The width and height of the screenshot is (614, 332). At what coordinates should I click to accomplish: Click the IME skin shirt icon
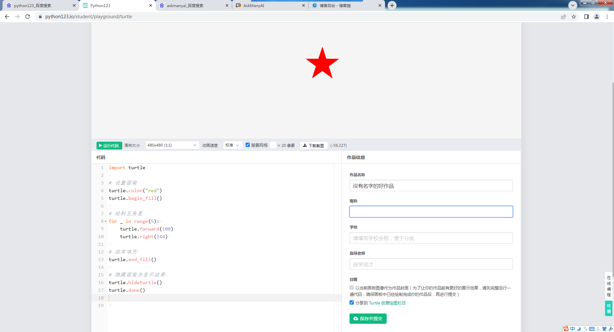(x=604, y=329)
